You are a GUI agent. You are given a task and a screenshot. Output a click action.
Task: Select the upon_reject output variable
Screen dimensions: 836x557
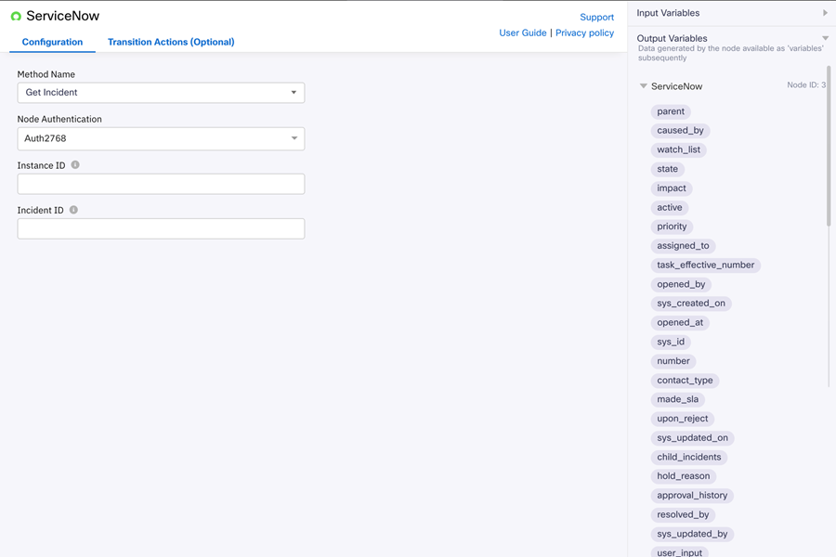click(683, 419)
